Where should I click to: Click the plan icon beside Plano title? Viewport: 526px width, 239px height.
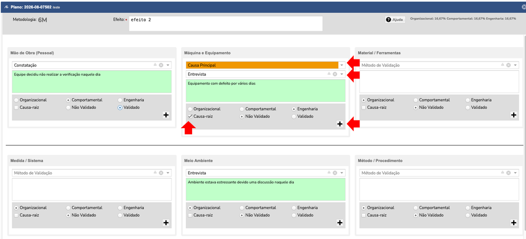click(6, 7)
